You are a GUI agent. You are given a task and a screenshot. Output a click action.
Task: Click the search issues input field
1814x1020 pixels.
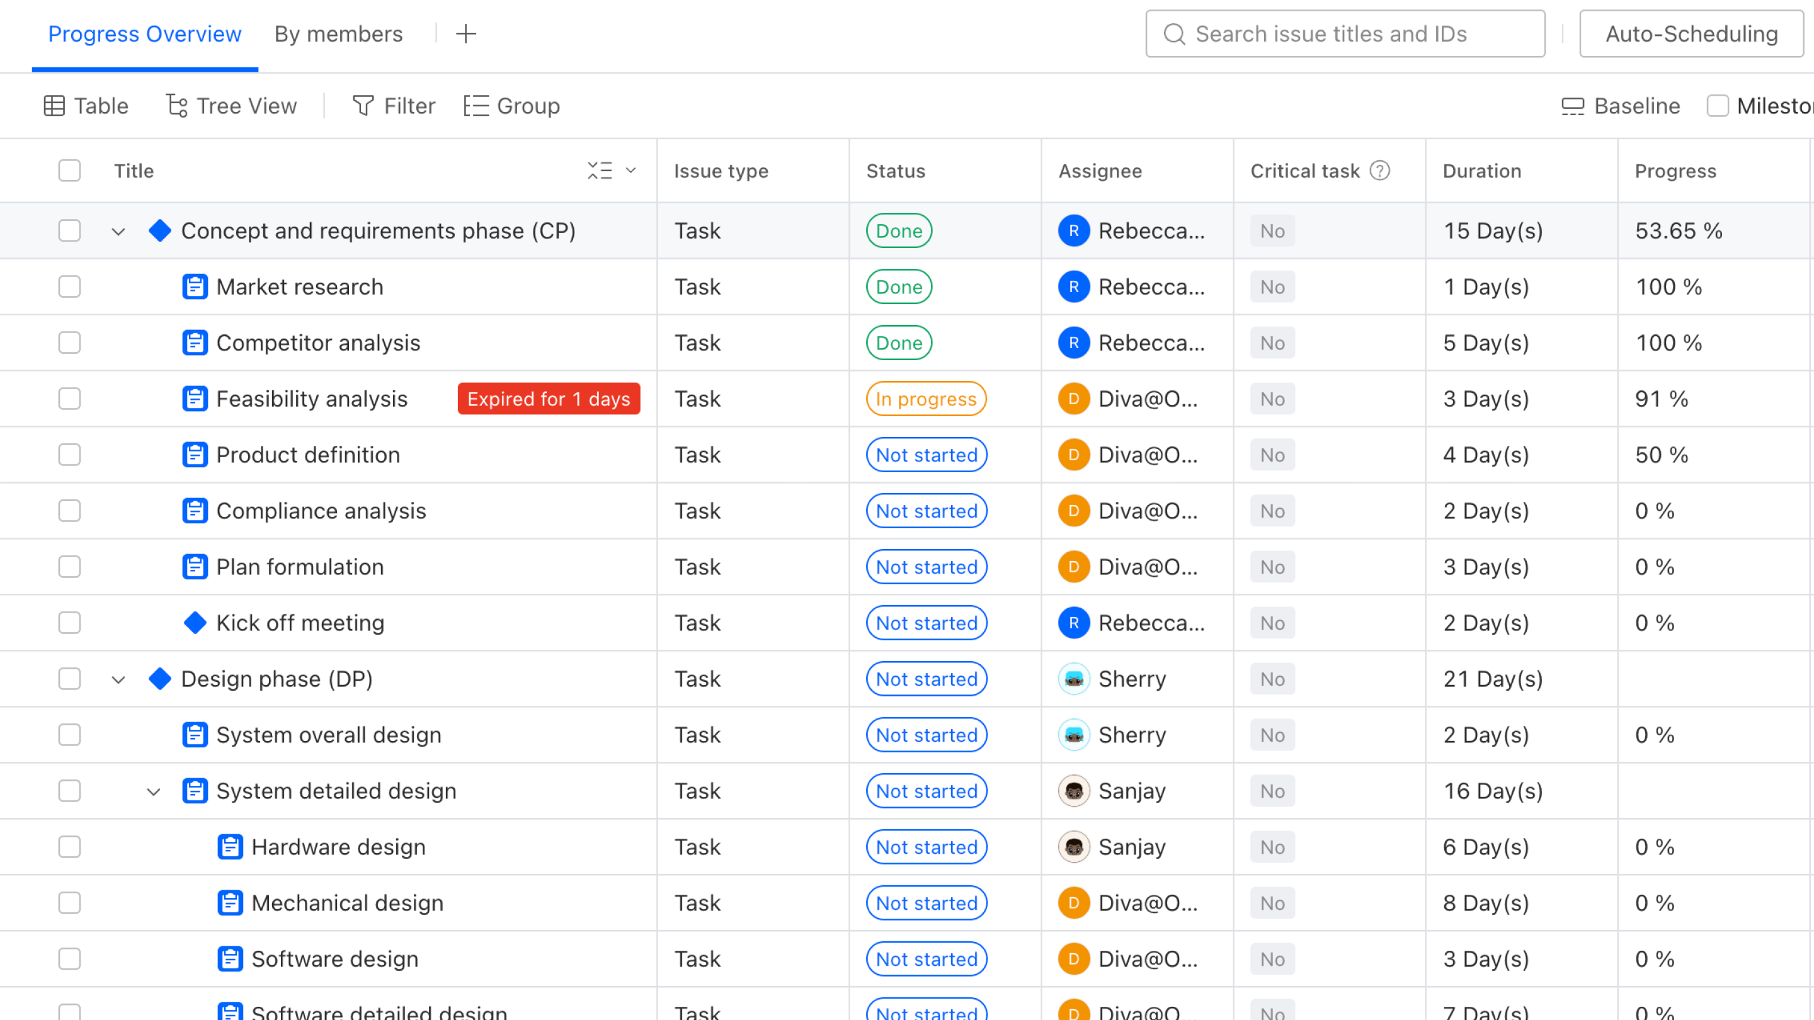1343,34
